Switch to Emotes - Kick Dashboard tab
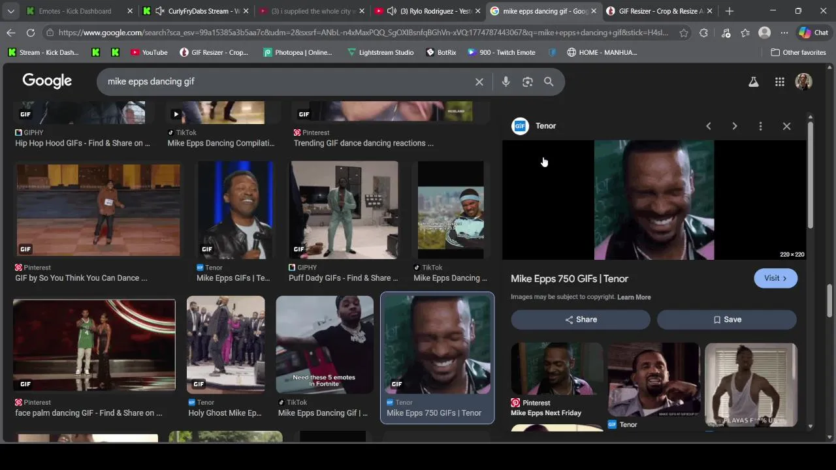The width and height of the screenshot is (836, 470). point(78,11)
